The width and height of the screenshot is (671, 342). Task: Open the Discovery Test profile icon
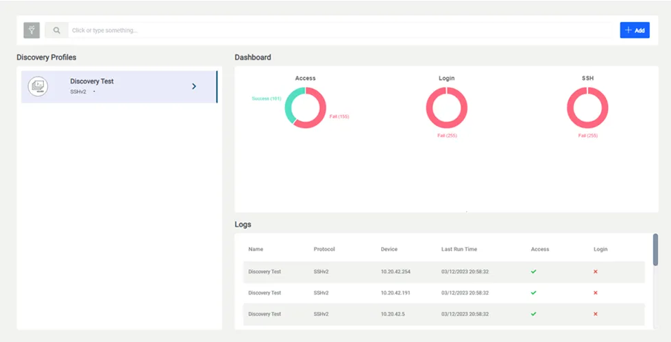point(38,87)
